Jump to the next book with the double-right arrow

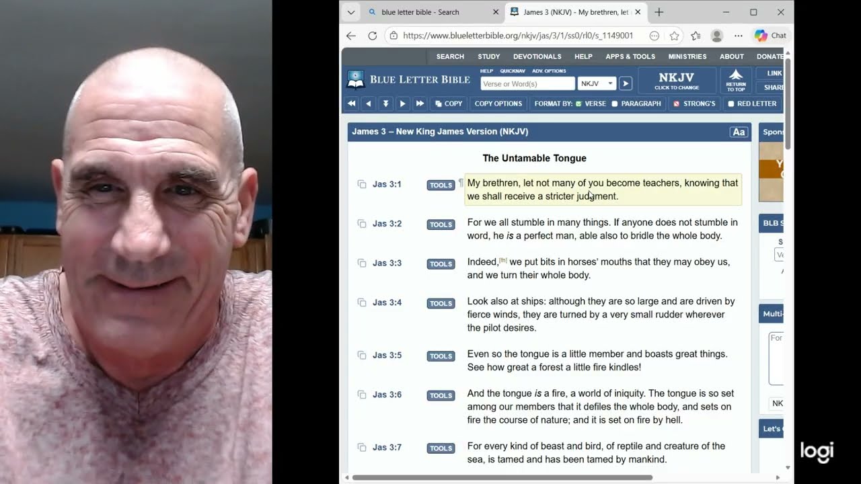point(420,104)
